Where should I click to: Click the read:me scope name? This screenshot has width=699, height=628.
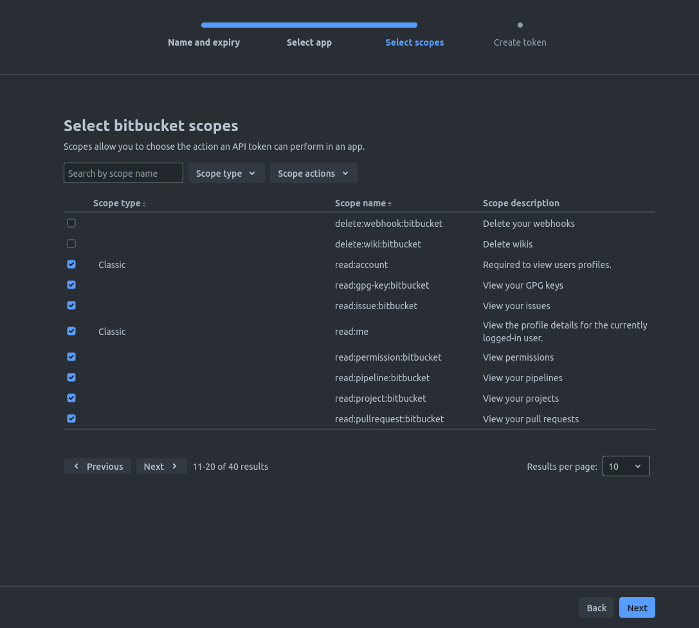tap(352, 332)
